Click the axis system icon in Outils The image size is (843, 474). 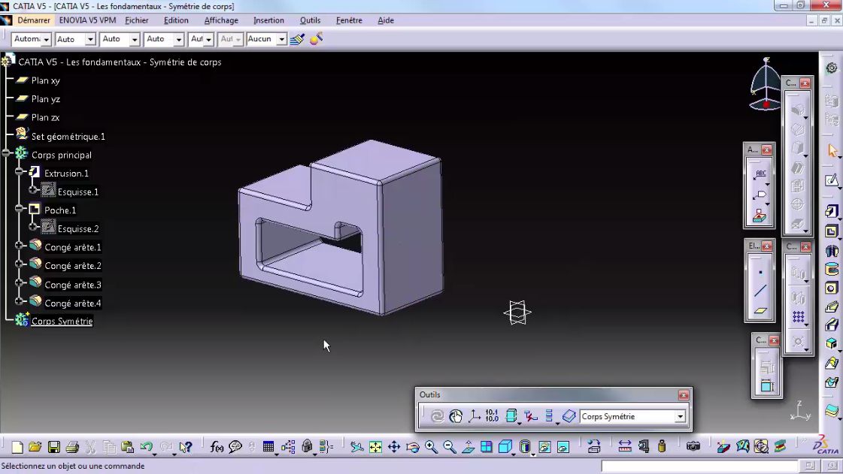point(475,417)
